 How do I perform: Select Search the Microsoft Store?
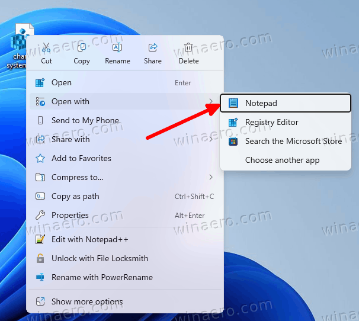(286, 142)
